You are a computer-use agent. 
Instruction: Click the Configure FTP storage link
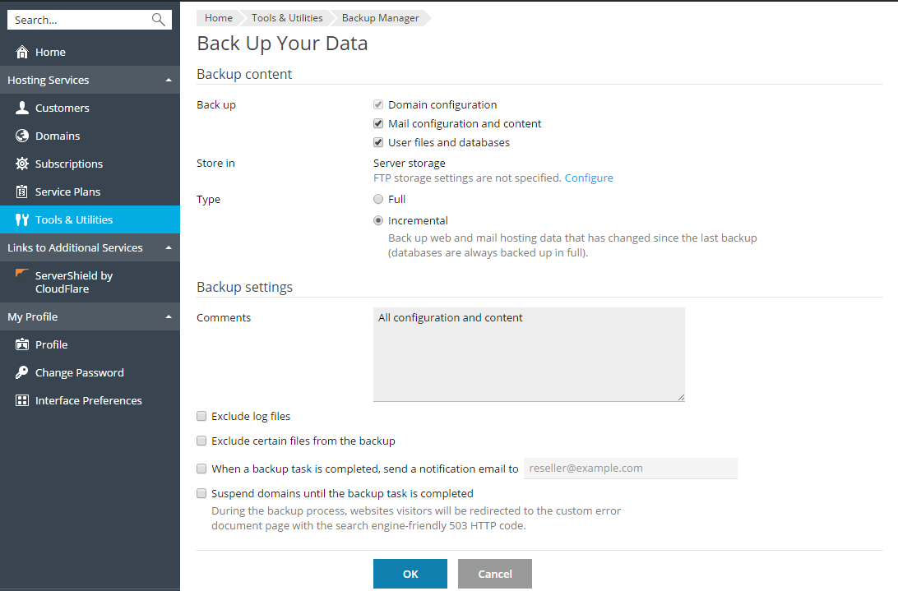coord(589,178)
